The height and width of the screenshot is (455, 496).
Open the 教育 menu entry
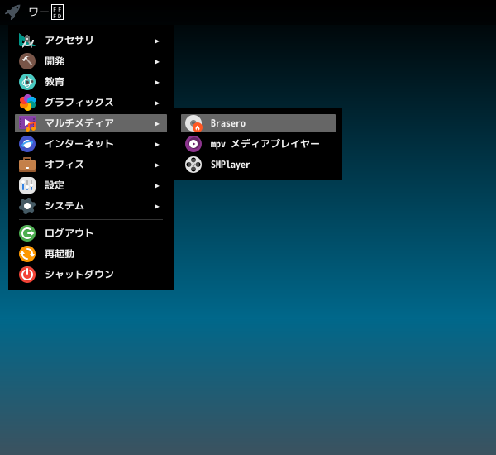click(91, 82)
